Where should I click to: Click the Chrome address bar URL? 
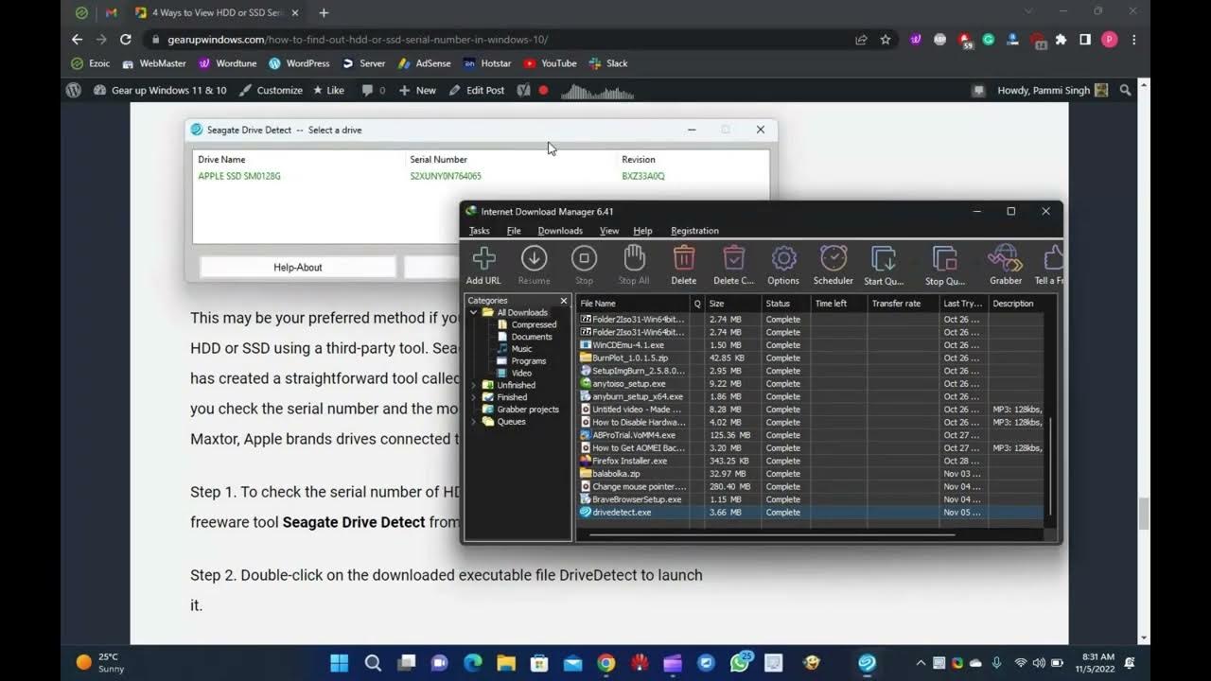pos(358,40)
